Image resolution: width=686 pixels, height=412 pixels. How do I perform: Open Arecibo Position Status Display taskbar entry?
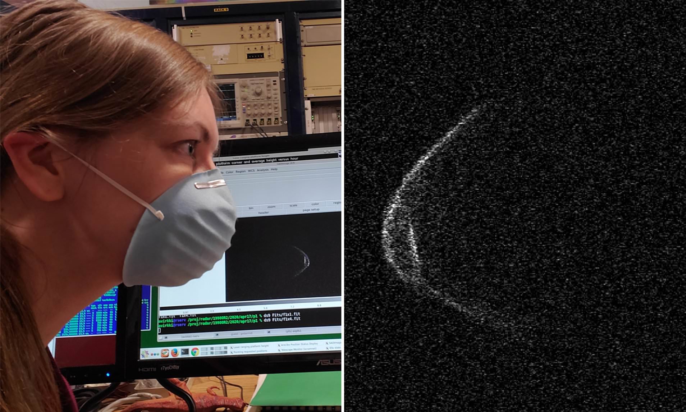298,344
